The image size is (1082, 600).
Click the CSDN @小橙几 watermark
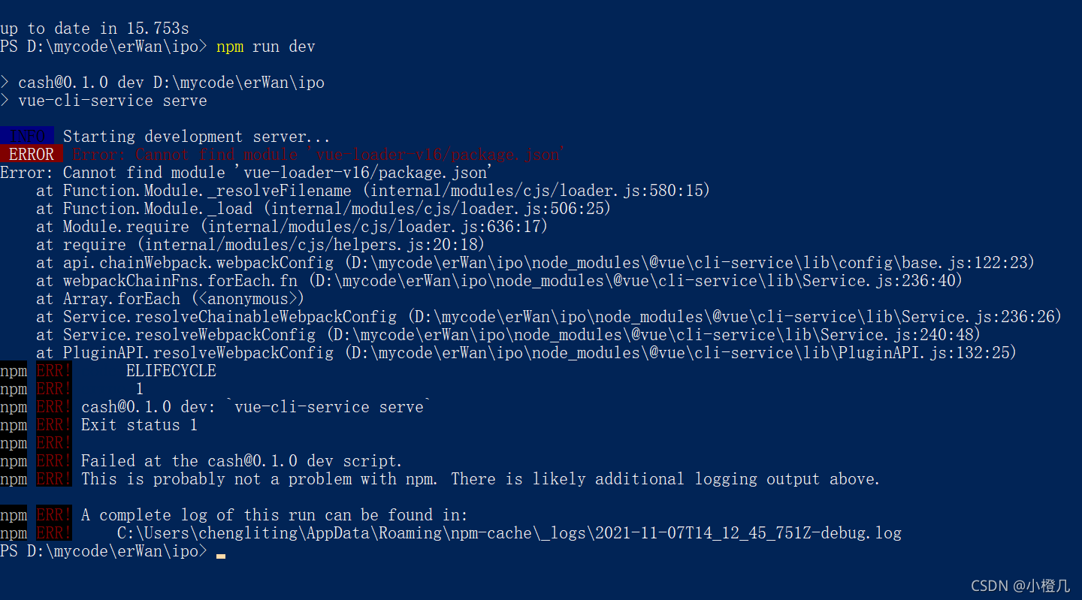coord(1021,586)
